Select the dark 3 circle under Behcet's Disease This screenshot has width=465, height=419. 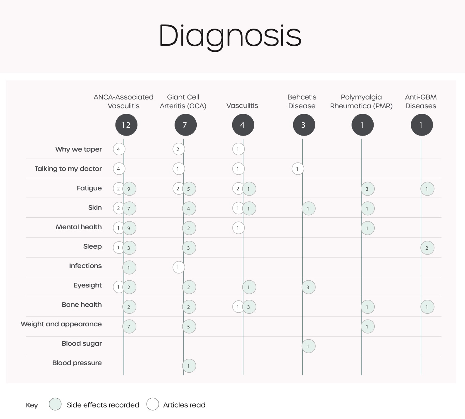click(x=303, y=125)
